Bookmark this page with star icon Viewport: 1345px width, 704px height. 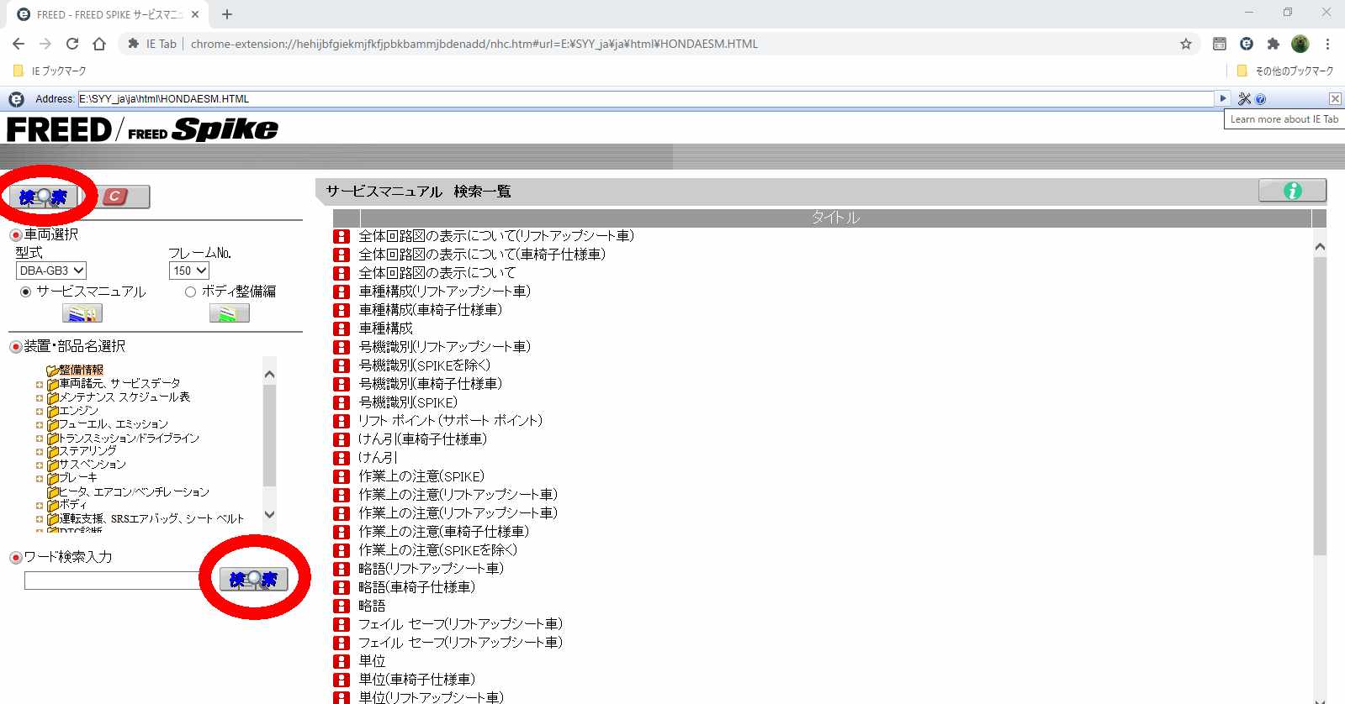tap(1186, 44)
